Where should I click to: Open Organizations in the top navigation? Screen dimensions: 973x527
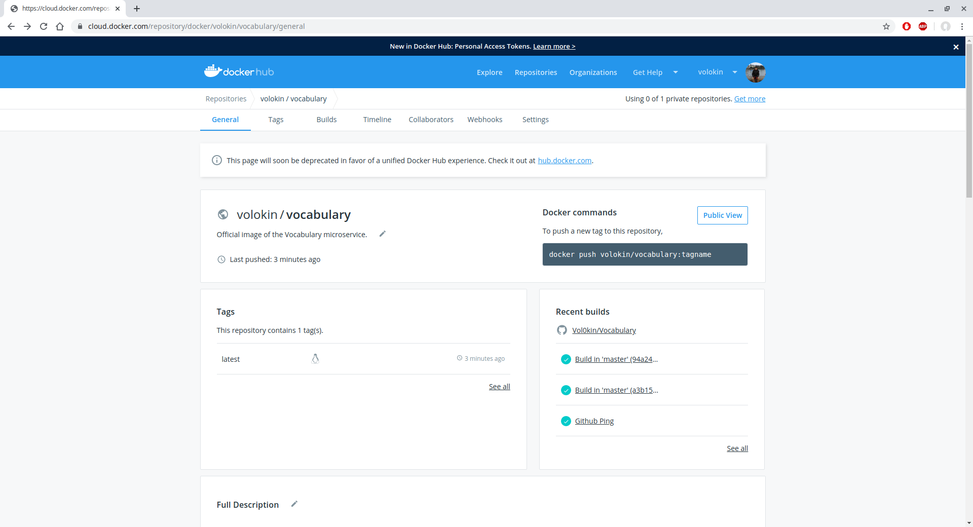click(593, 72)
